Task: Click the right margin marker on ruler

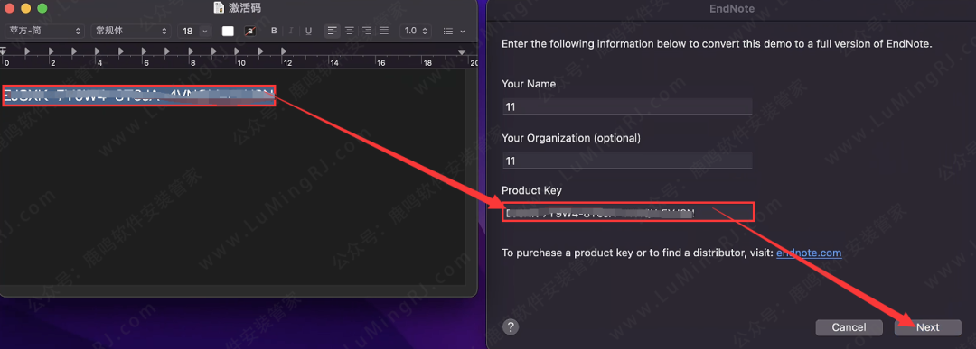Action: 462,52
